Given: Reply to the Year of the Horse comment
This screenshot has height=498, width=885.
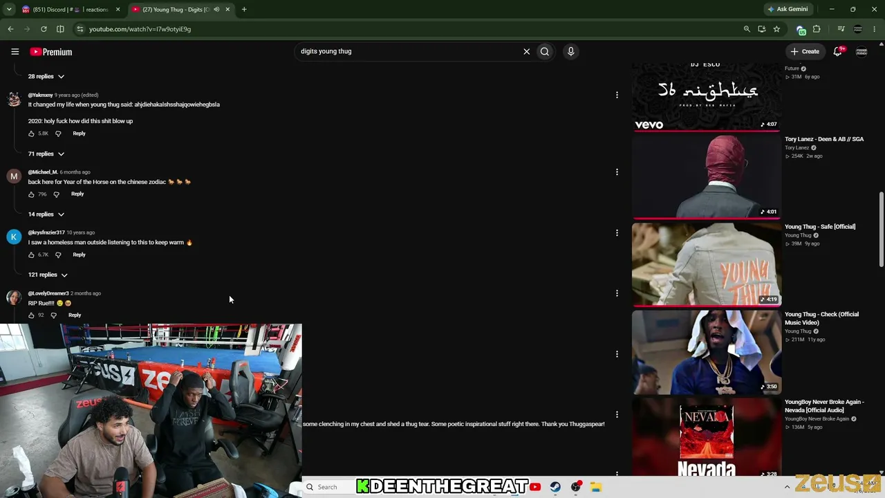Looking at the screenshot, I should click(x=77, y=194).
